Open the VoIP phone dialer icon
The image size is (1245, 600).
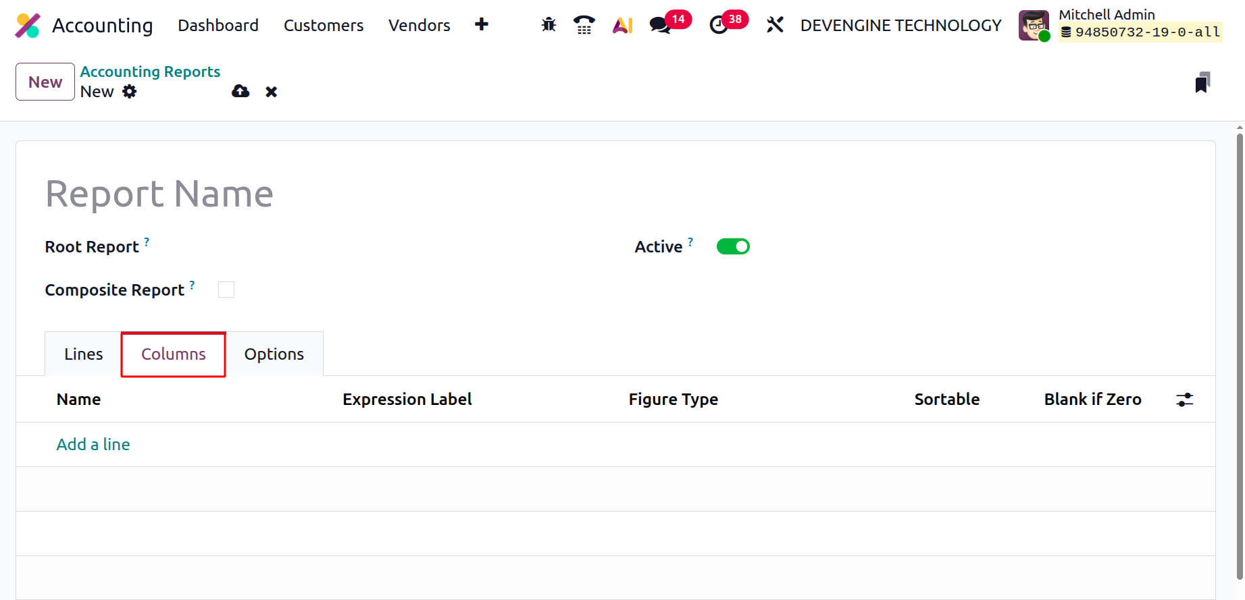click(x=584, y=25)
